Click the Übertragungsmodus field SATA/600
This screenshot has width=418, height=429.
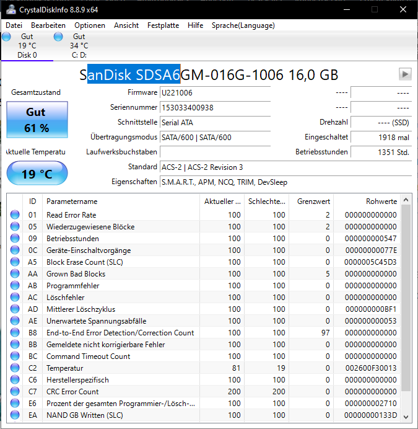click(x=215, y=137)
